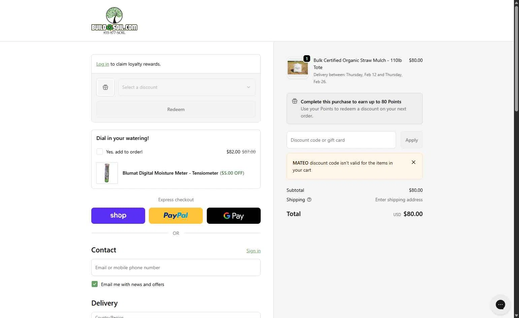
Task: Uncheck 'Email me with news and offers'
Action: [x=95, y=284]
